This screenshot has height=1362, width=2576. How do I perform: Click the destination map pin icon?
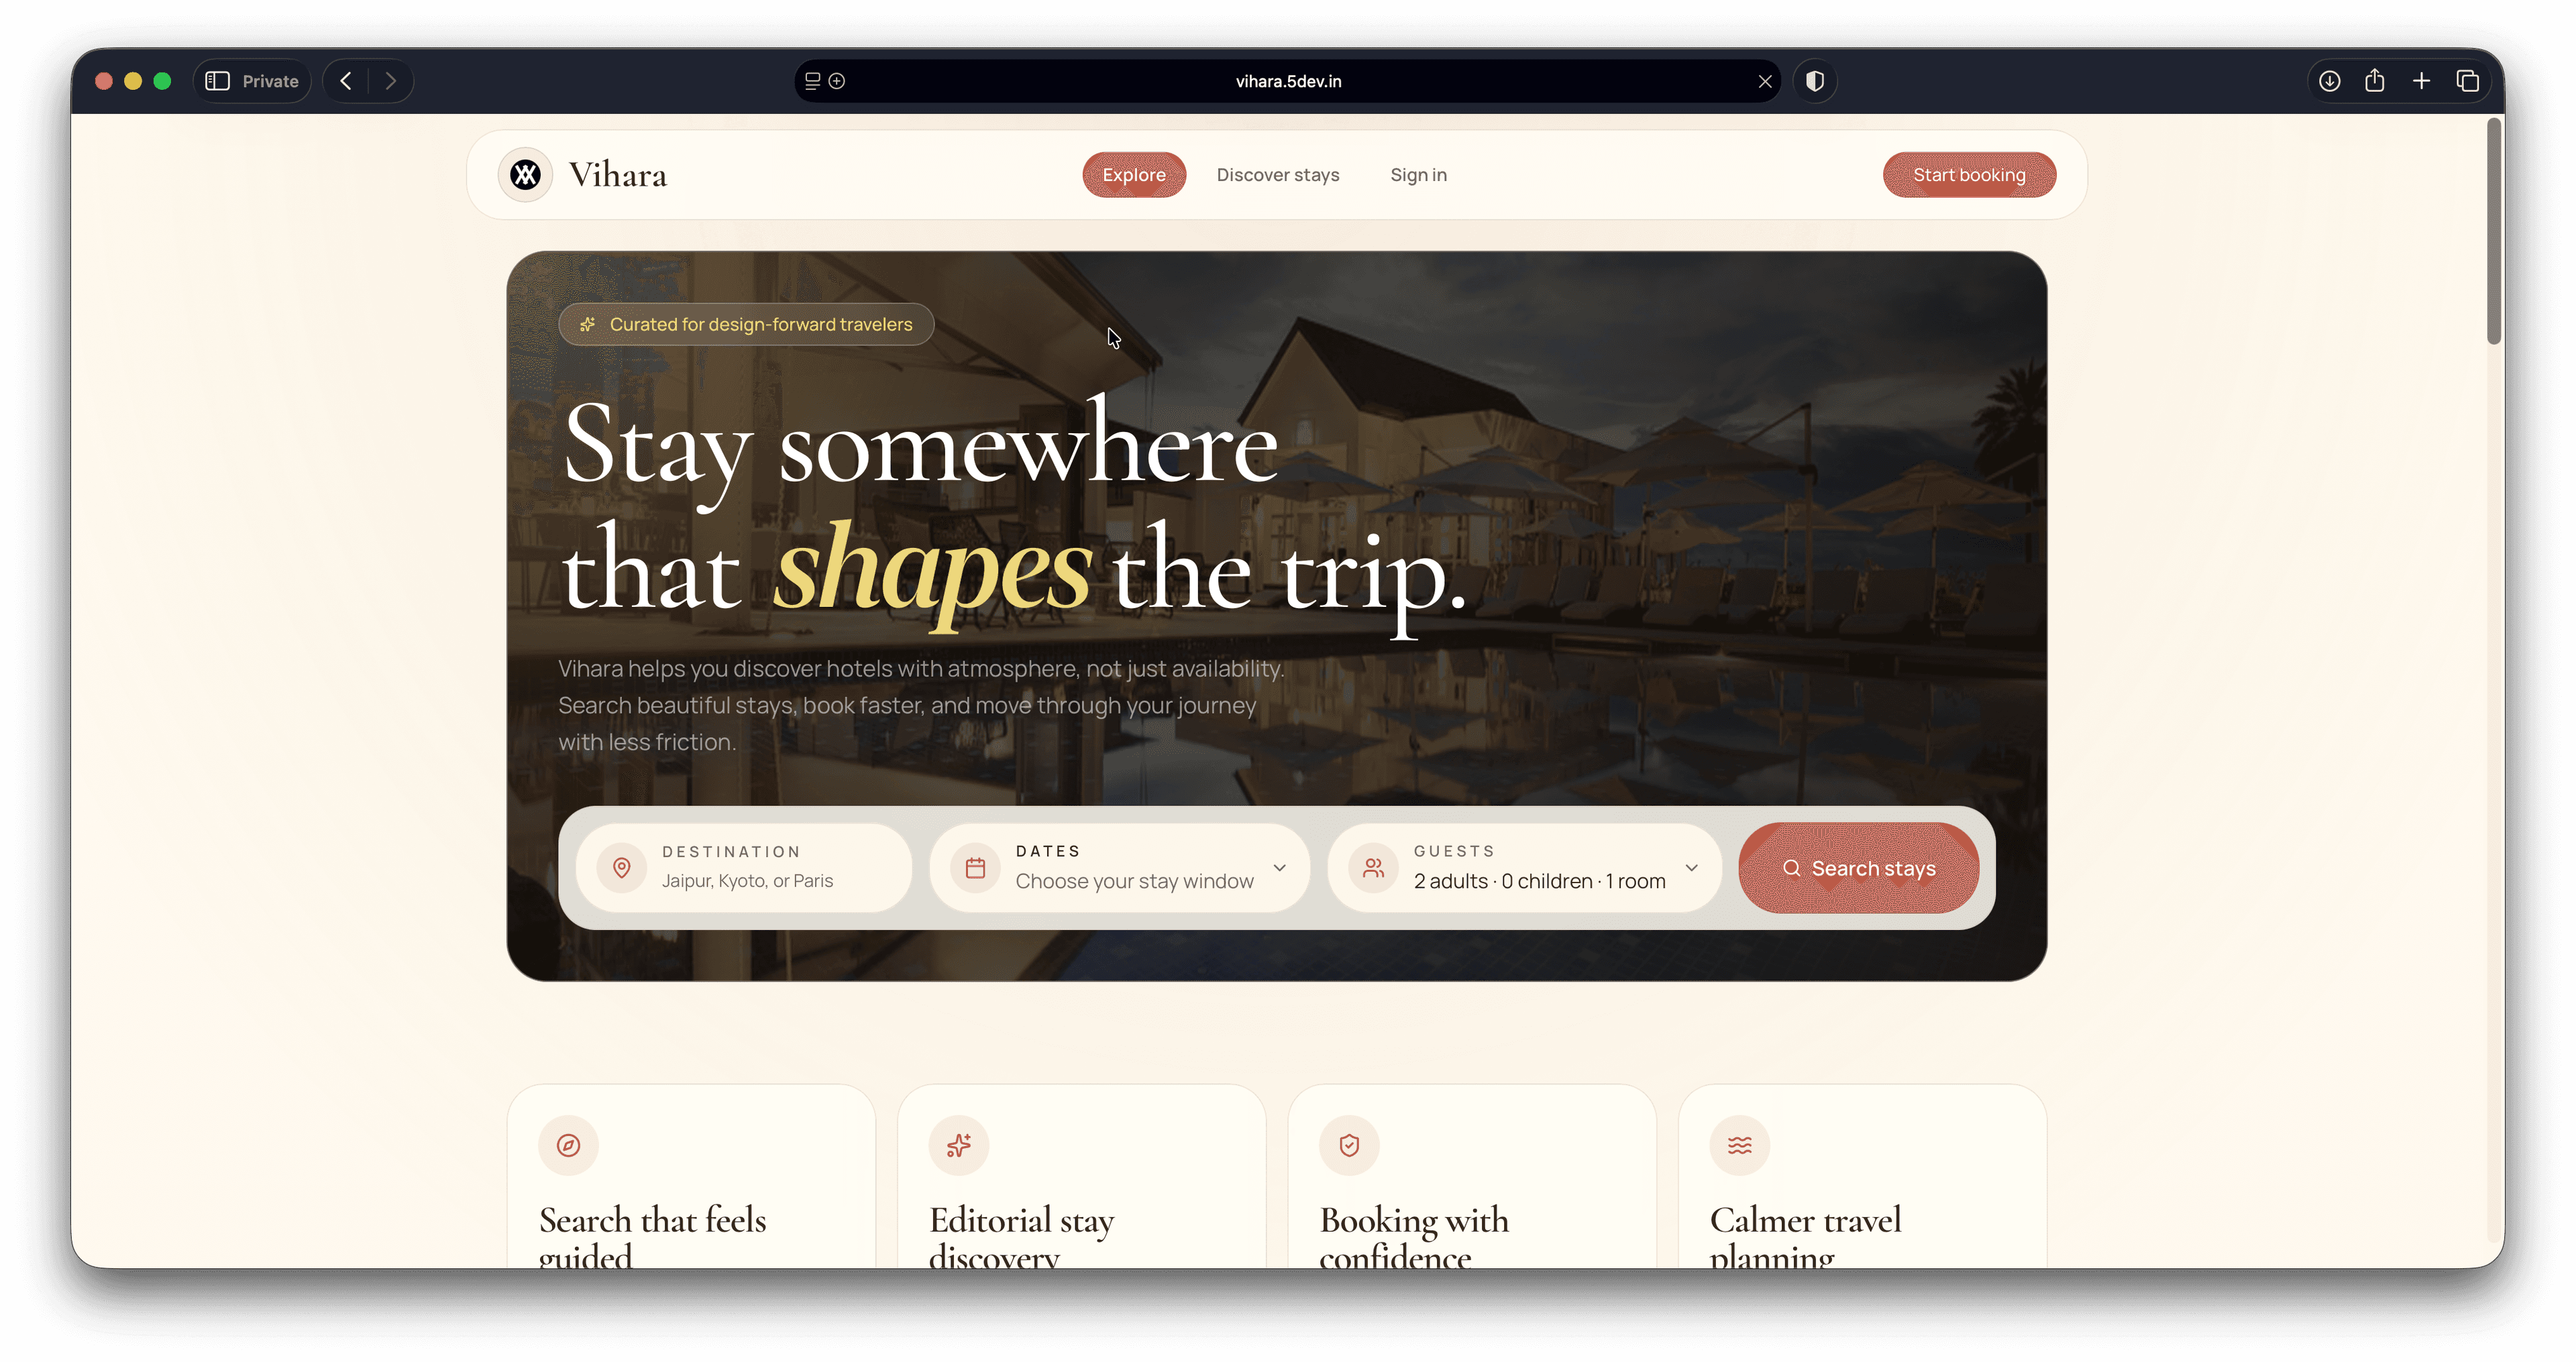(621, 868)
